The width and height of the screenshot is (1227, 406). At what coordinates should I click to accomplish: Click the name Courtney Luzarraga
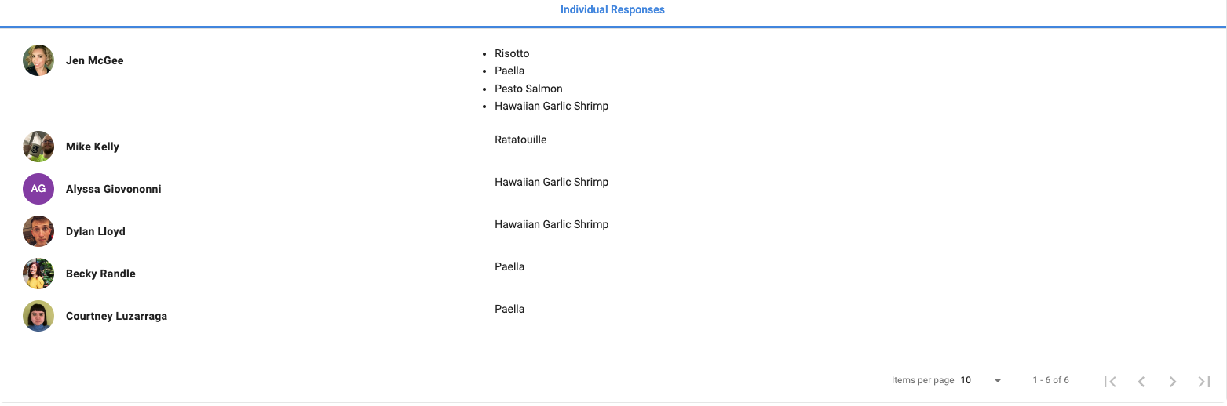[116, 316]
